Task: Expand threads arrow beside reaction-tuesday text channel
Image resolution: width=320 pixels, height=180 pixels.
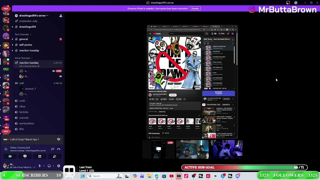Action: 12,50
